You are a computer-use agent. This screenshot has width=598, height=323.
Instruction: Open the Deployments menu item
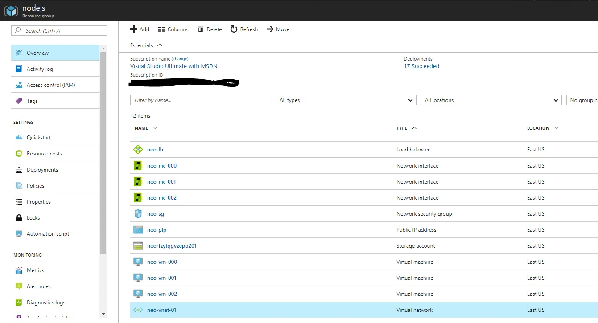click(55, 170)
